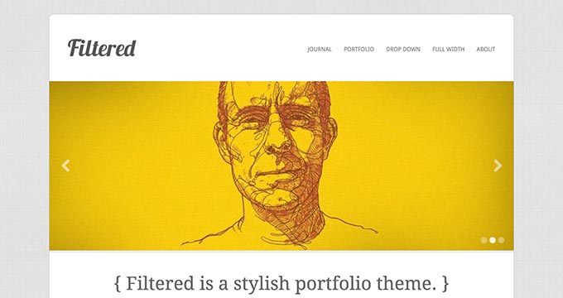Open the Journal menu item
Screen dimensions: 563x298
320,49
